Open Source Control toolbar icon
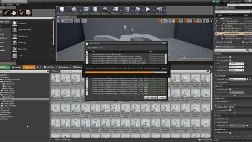 tap(74, 10)
